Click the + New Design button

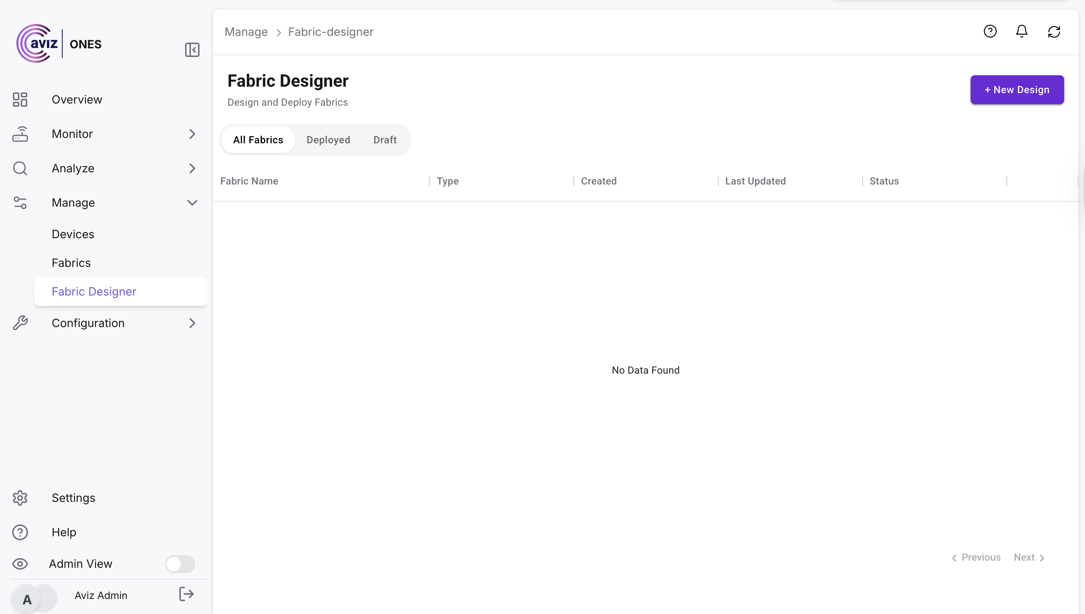[1016, 90]
